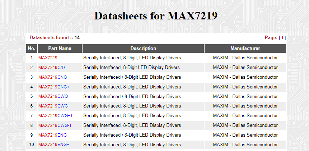Click the No. column header
Screen dimensions: 309x151
click(32, 49)
